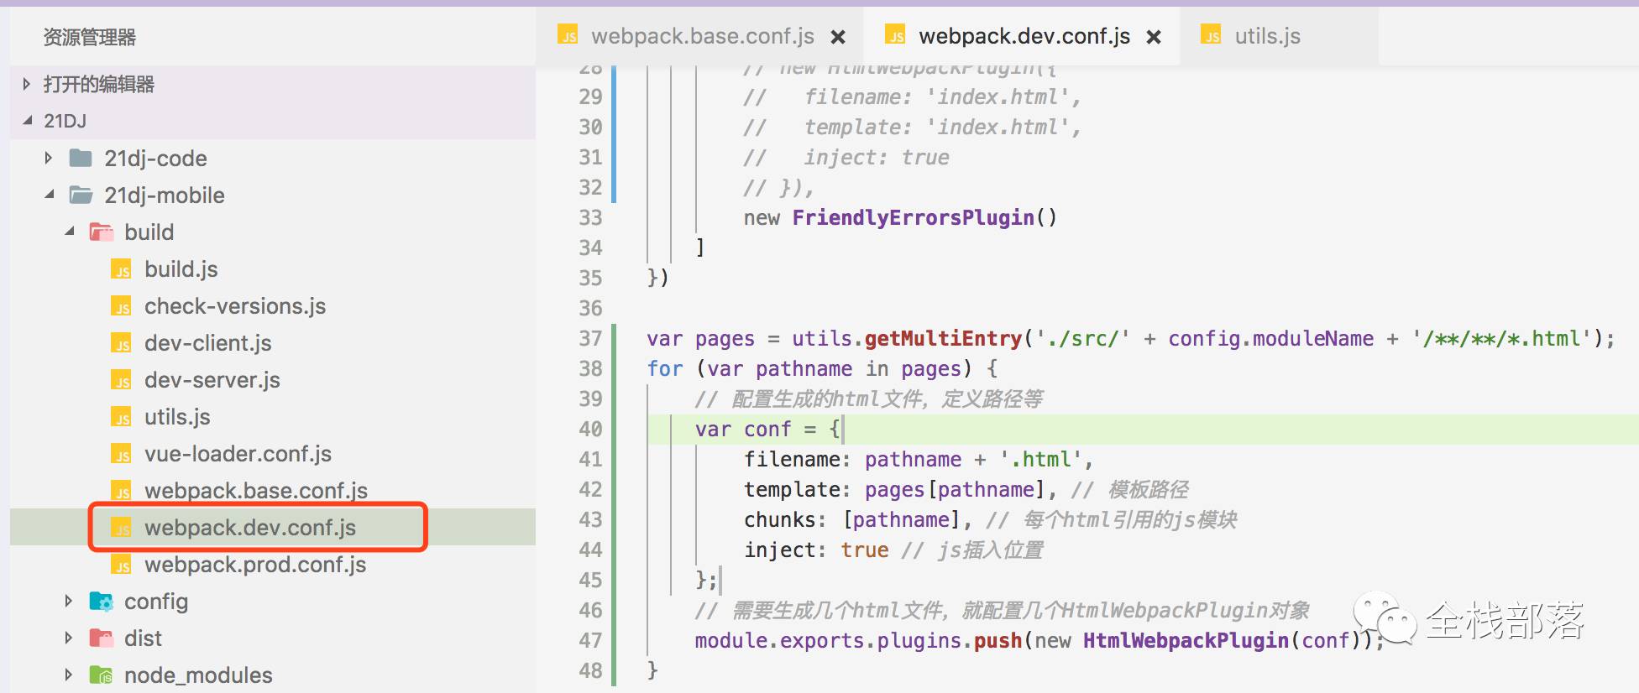The image size is (1639, 693).
Task: Collapse the 21dj-mobile folder arrow
Action: (50, 195)
